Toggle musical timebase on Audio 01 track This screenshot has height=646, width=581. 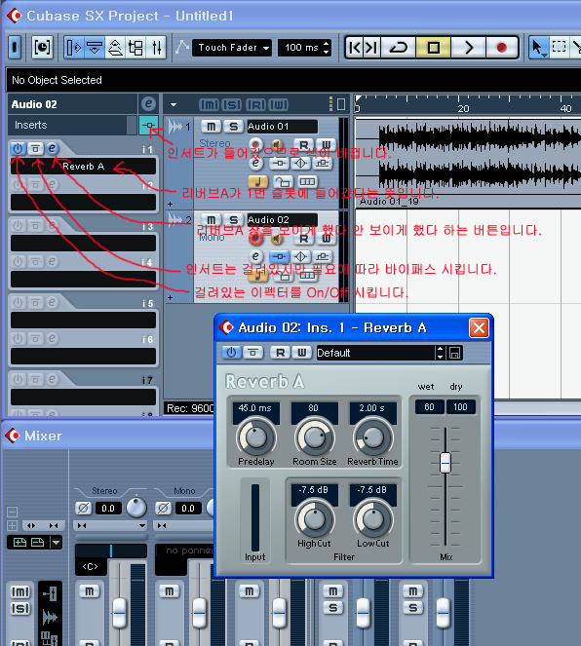coord(258,181)
